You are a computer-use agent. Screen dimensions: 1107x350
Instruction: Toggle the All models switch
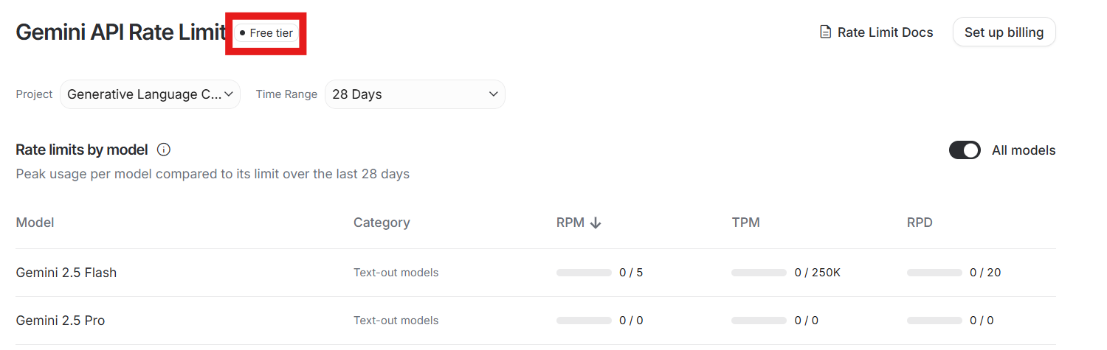tap(964, 150)
